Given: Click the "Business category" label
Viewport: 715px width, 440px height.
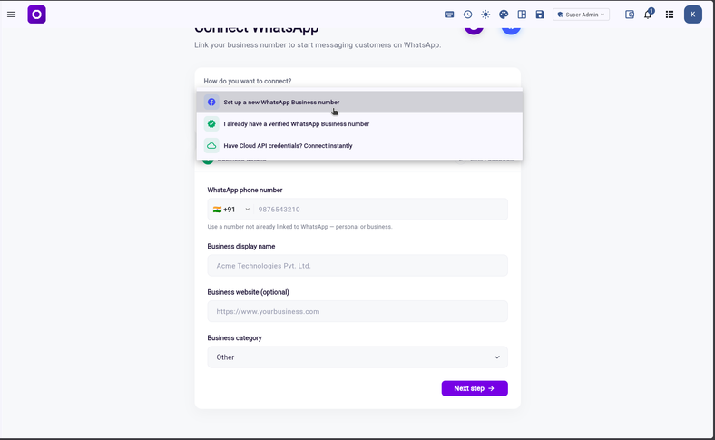Looking at the screenshot, I should click(234, 337).
